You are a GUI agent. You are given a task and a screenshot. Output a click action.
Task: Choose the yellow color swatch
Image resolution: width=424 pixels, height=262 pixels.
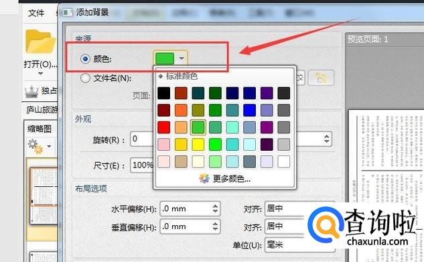click(x=198, y=145)
